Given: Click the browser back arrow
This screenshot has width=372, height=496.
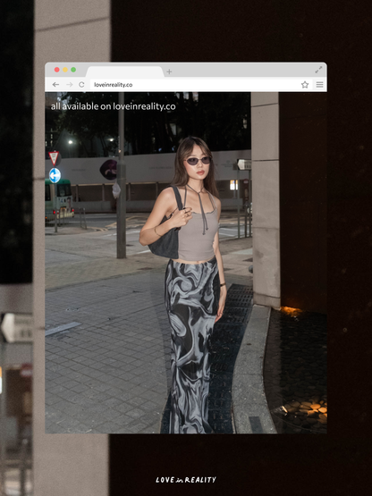Looking at the screenshot, I should click(55, 85).
